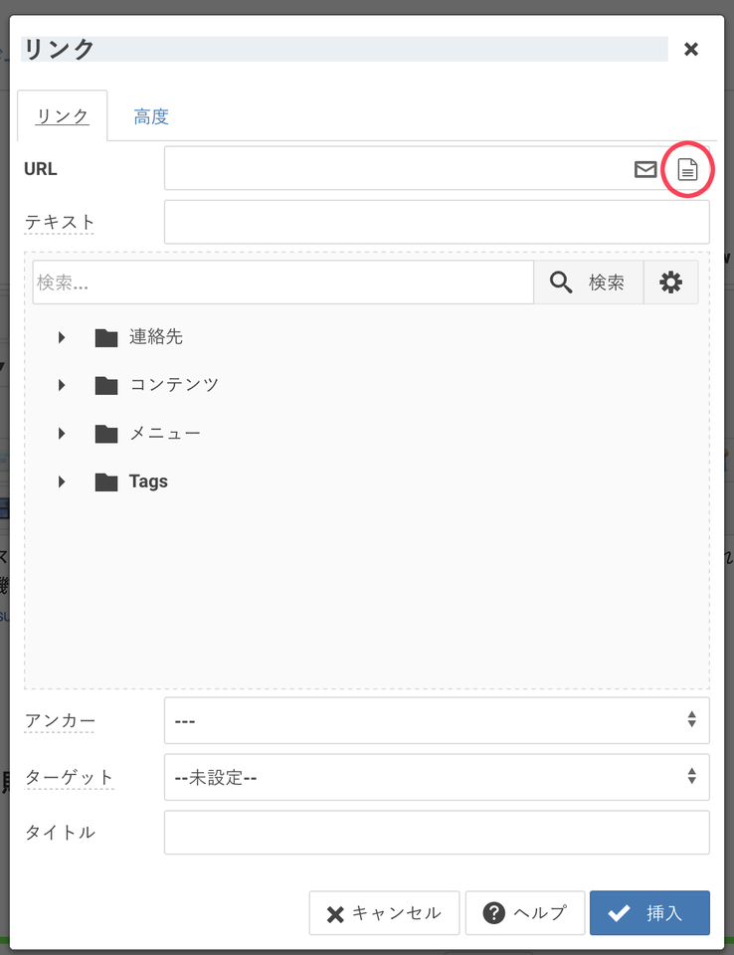The width and height of the screenshot is (734, 955).
Task: Click the キャンセル button
Action: tap(384, 913)
